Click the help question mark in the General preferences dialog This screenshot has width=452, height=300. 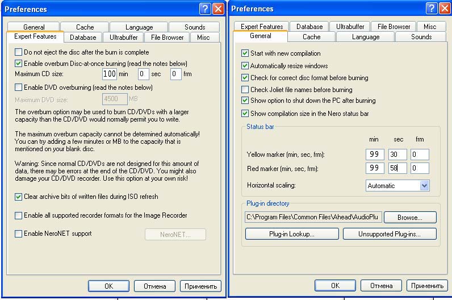[432, 9]
